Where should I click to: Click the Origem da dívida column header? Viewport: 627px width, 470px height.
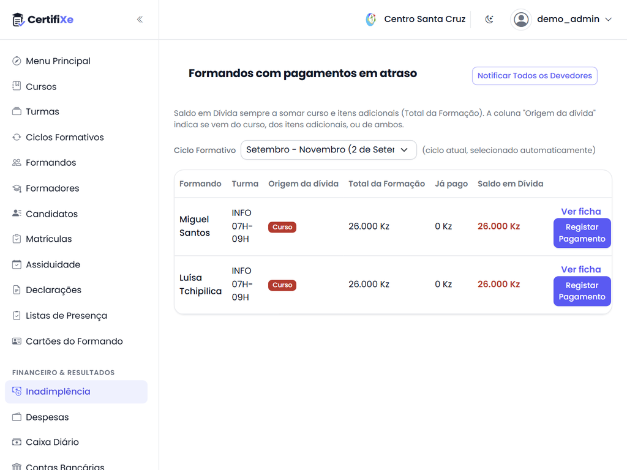(303, 184)
